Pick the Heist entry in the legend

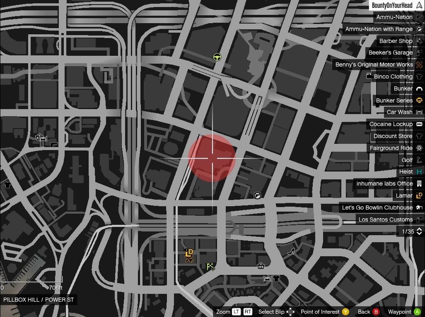pos(406,172)
